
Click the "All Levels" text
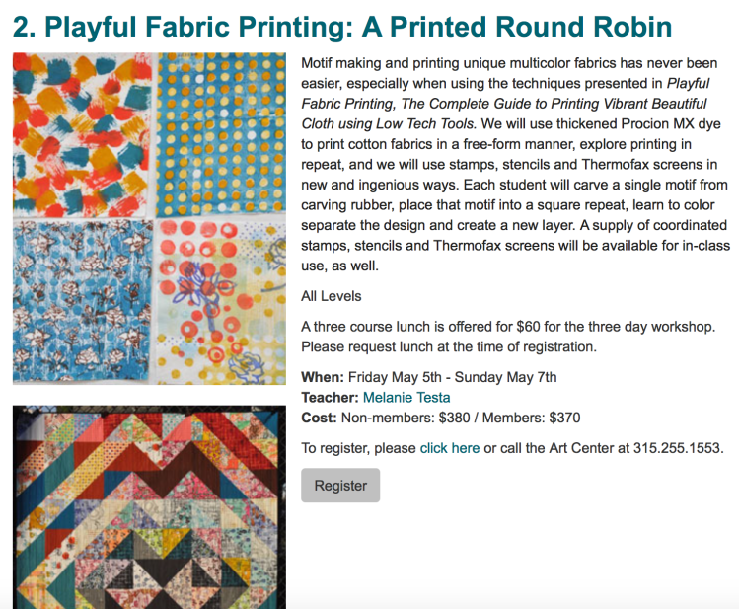[332, 296]
